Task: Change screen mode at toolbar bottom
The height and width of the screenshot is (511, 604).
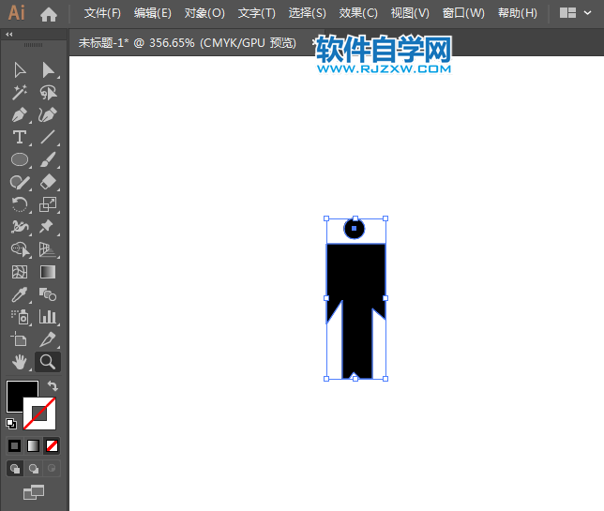Action: click(34, 492)
